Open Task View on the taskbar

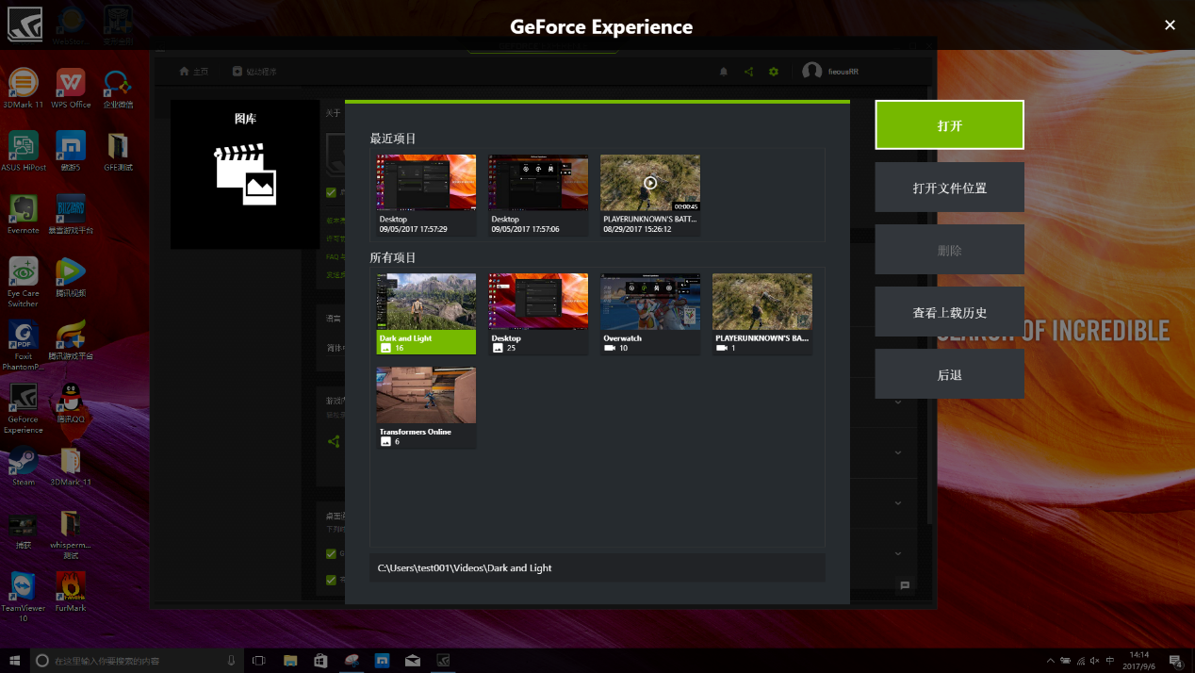point(259,661)
